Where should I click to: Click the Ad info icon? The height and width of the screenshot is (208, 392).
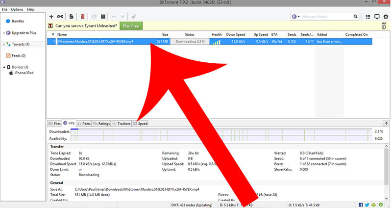(x=384, y=27)
